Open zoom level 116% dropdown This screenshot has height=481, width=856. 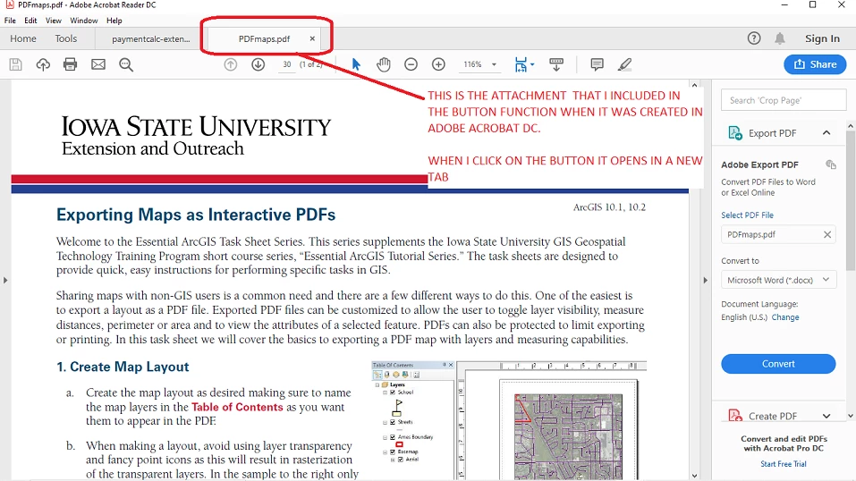[x=494, y=64]
